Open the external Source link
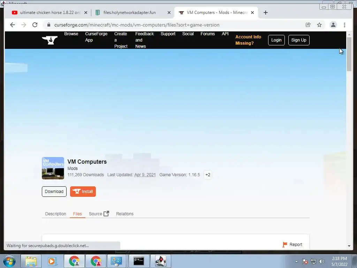 99,214
